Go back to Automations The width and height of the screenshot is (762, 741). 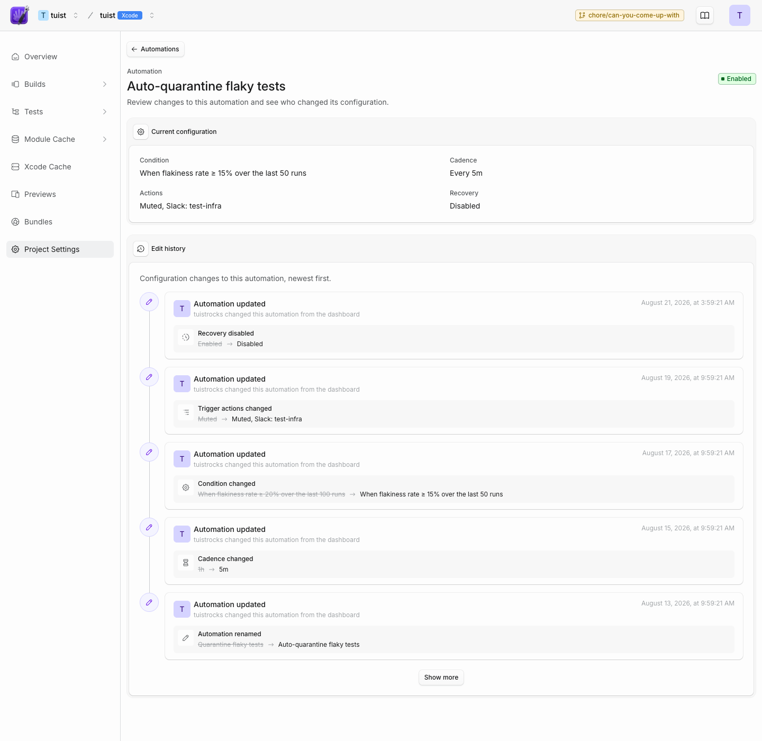point(156,49)
